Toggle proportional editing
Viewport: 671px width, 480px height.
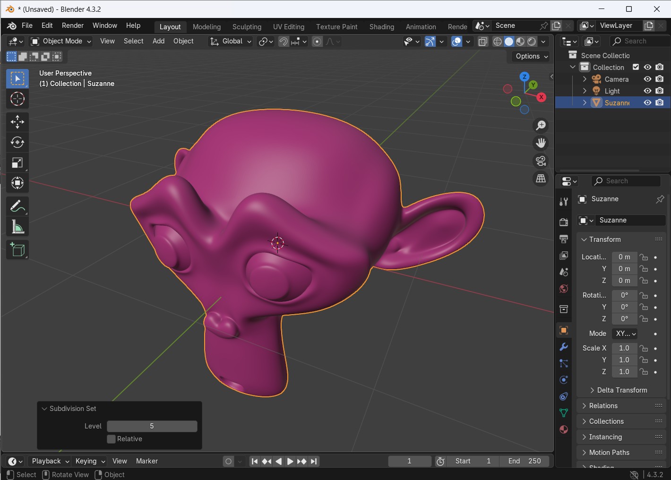[x=318, y=42]
